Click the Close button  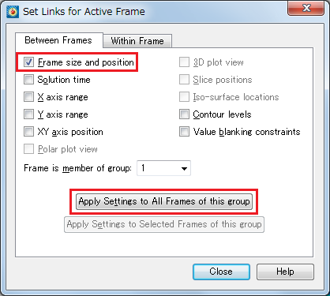pos(221,272)
